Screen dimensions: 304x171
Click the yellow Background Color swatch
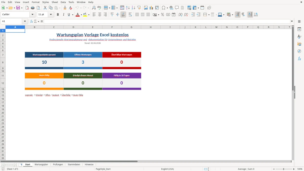(85, 15)
